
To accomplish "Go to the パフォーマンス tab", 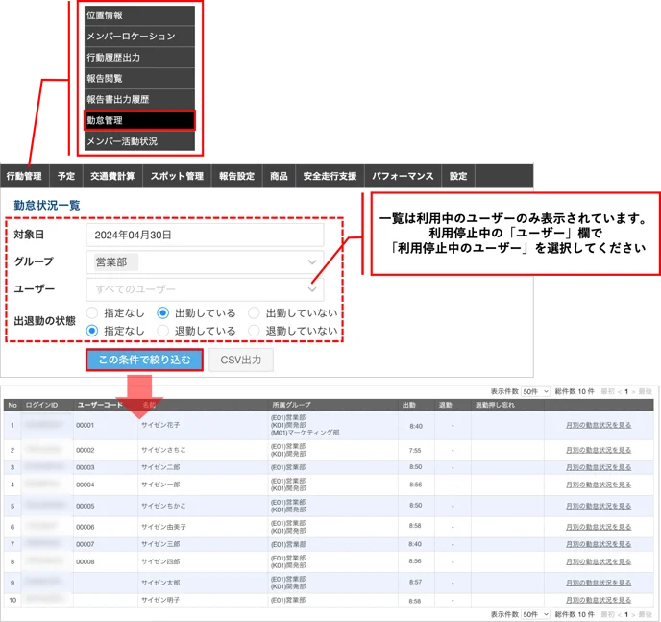I will (403, 176).
